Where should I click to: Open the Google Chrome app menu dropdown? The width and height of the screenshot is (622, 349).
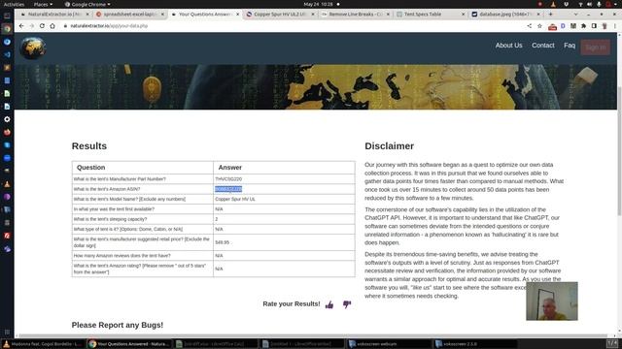click(87, 4)
